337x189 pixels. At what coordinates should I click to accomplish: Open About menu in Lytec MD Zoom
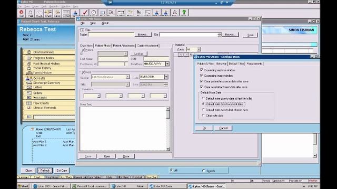(x=105, y=23)
